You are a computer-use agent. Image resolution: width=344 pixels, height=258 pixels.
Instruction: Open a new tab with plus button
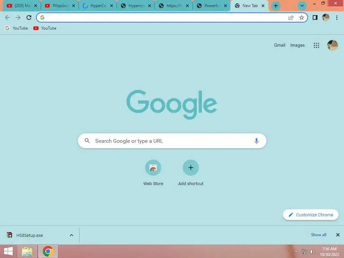point(276,6)
